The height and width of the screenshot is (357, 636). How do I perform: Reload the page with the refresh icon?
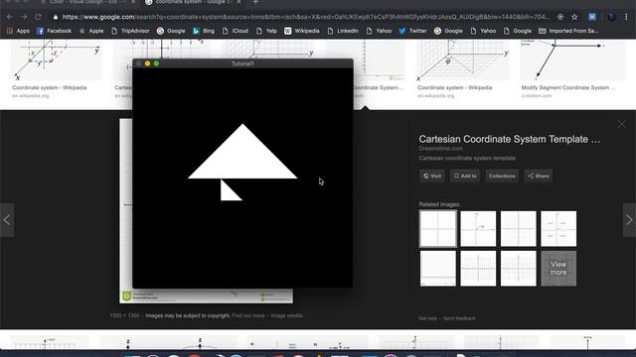[x=38, y=17]
